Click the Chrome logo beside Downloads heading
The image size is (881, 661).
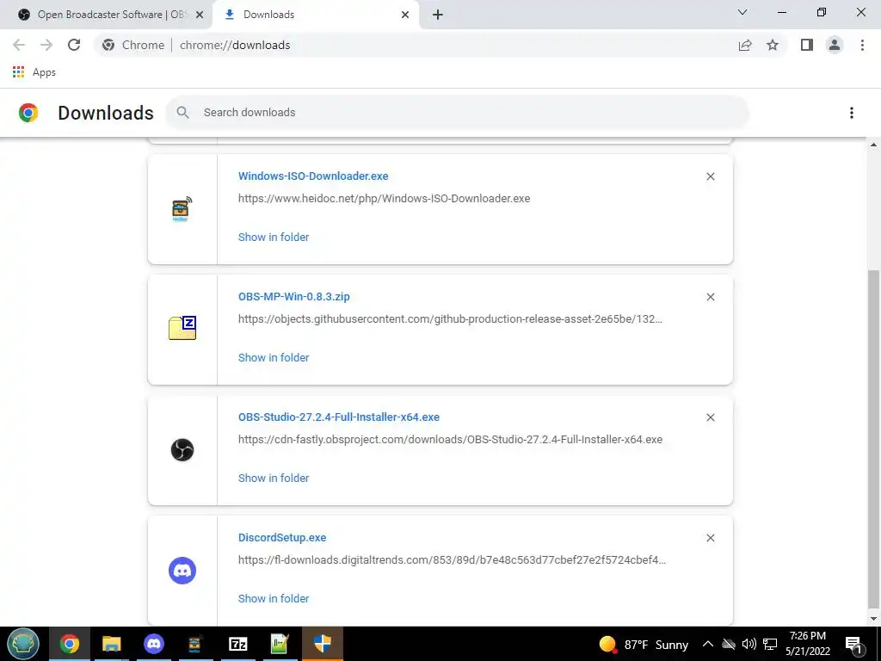click(x=28, y=113)
